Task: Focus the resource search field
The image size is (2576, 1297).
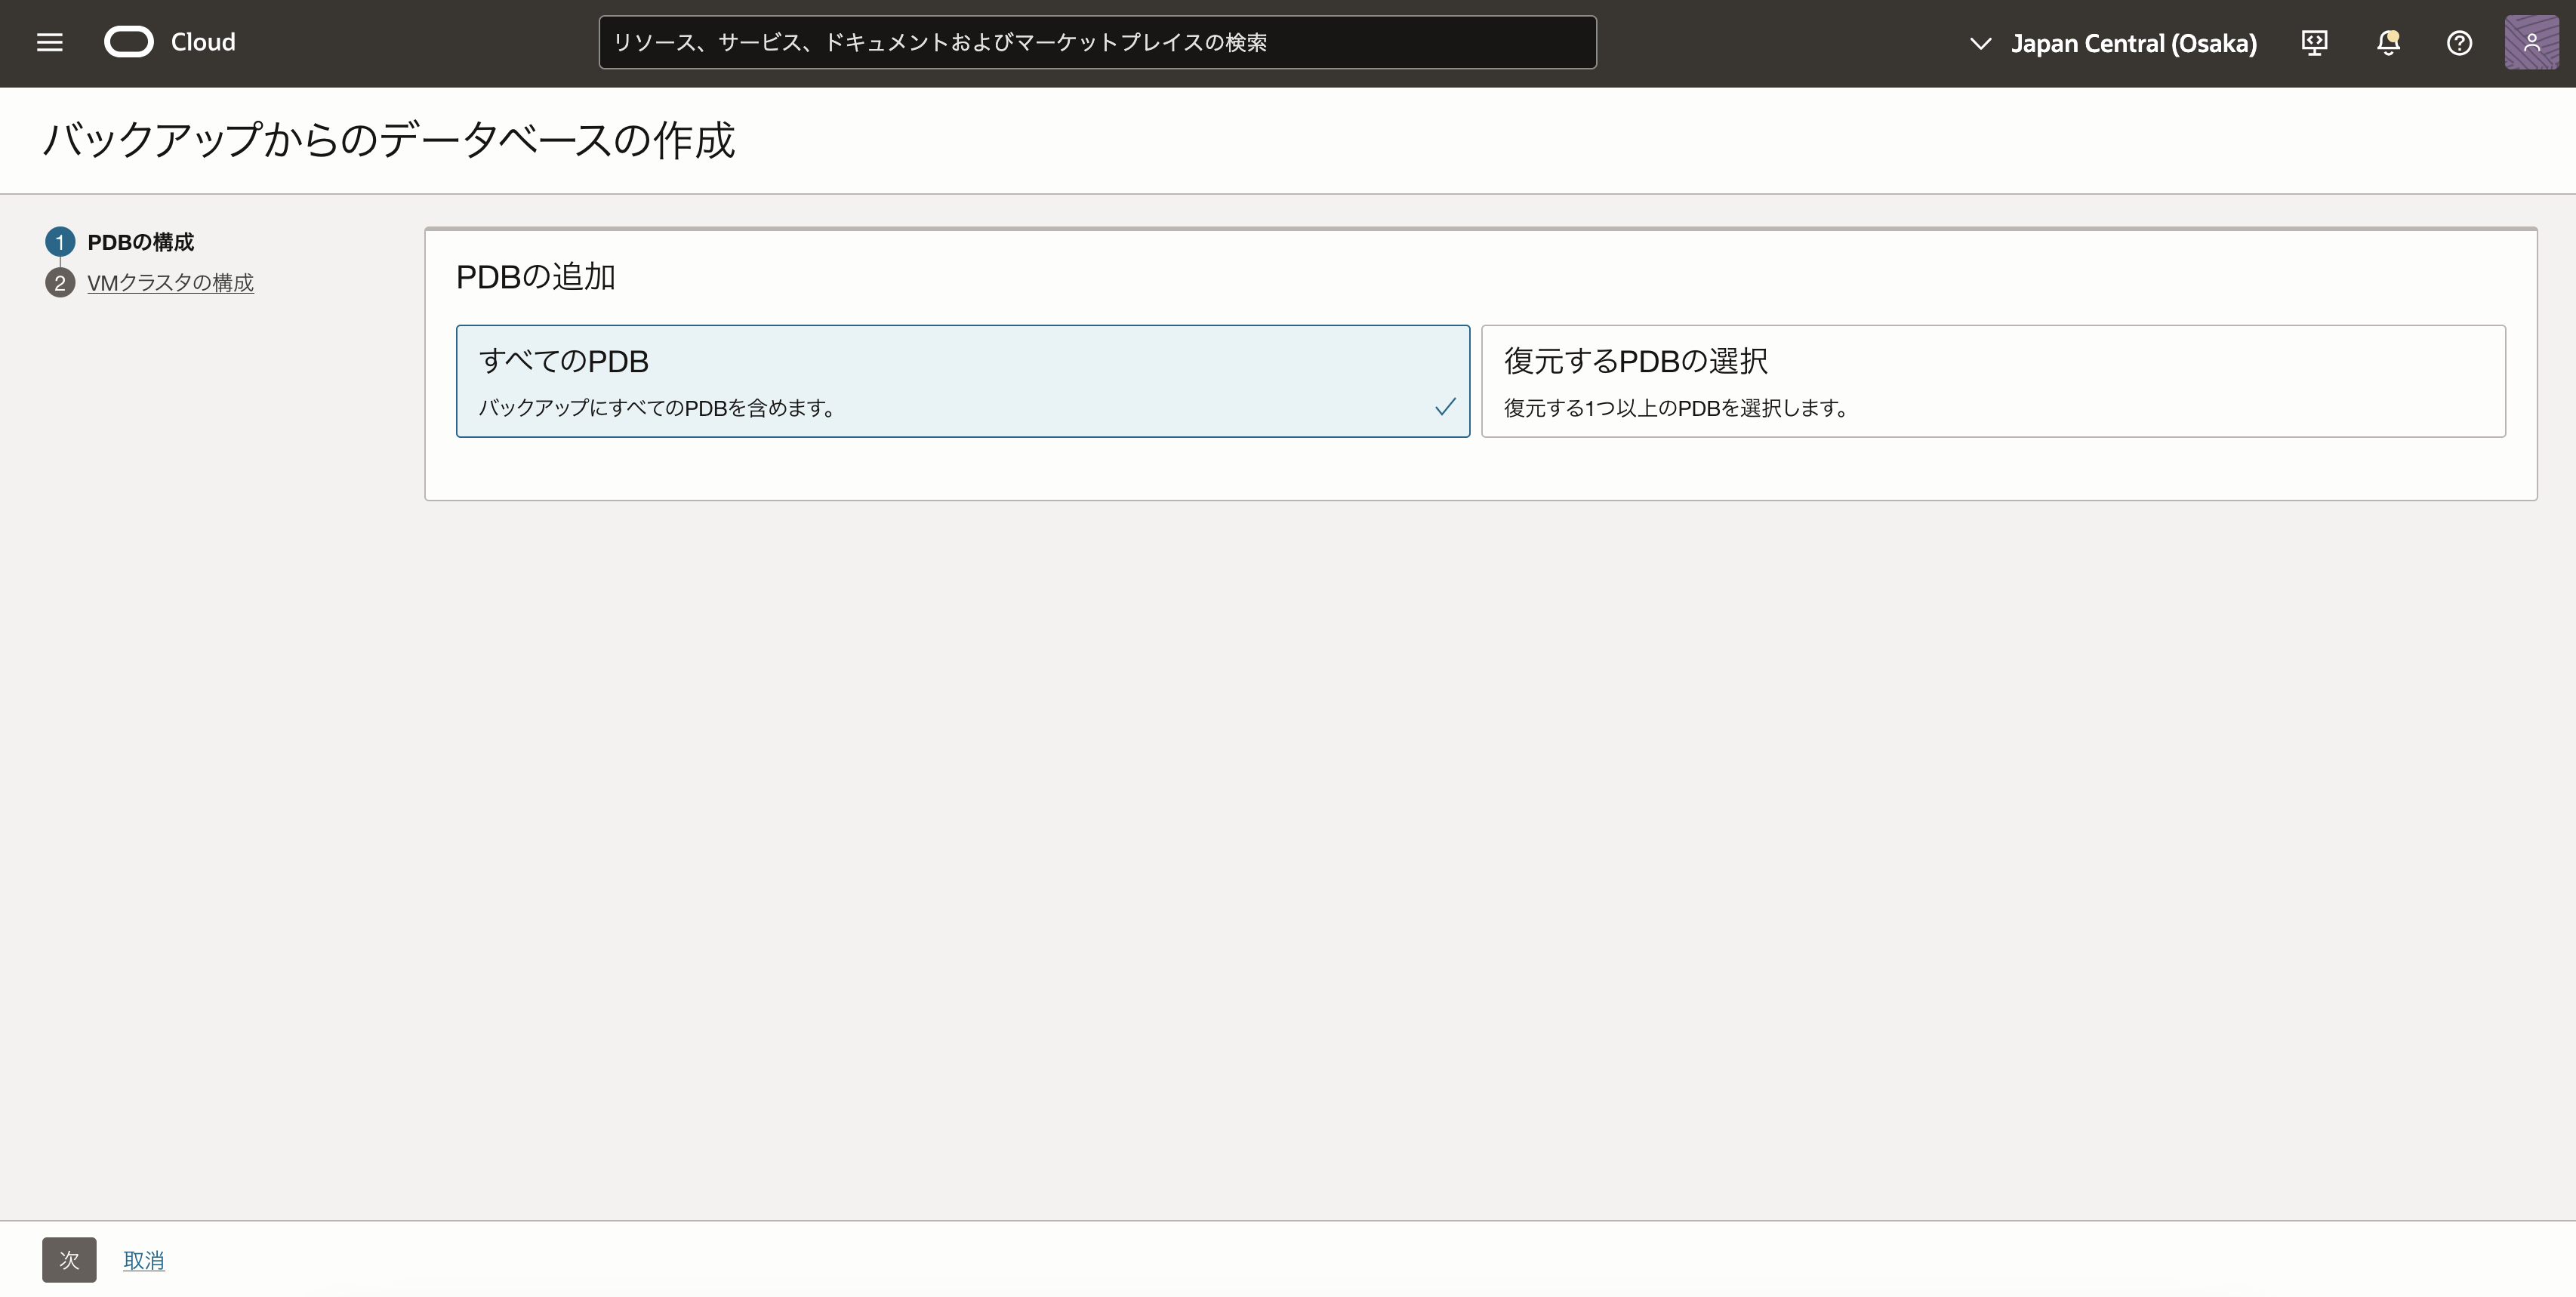Action: click(1097, 42)
